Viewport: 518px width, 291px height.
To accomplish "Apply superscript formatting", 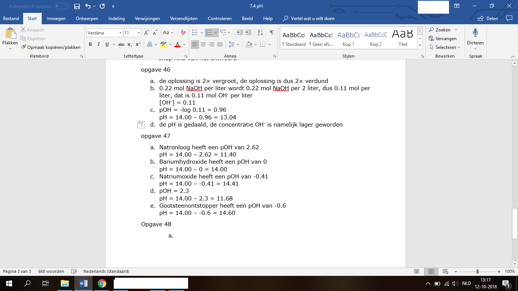I will pos(138,44).
